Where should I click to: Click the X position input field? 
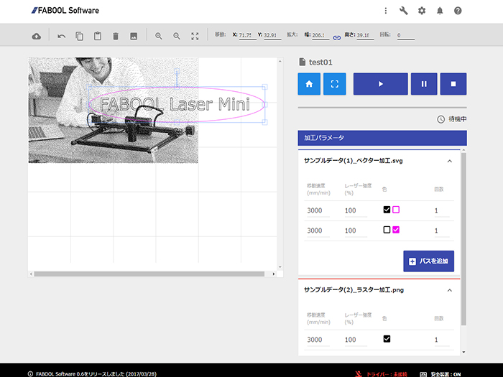247,35
